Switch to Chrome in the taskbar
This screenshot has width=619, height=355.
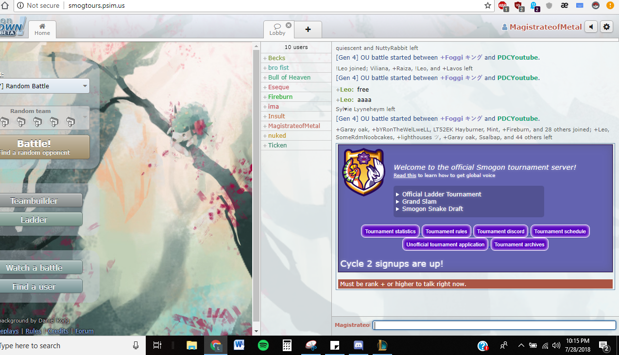216,345
